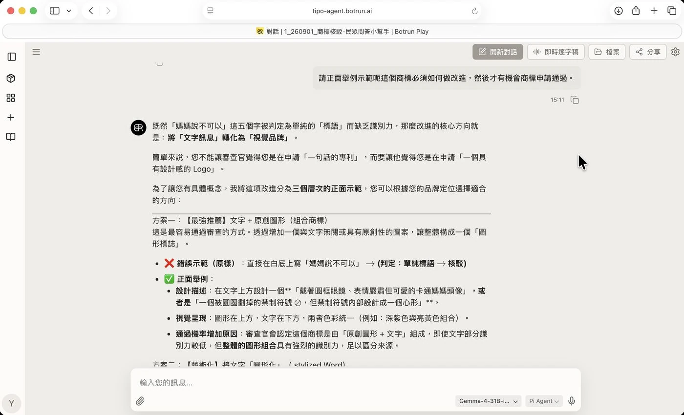Open the hamburger menu in chat header
The height and width of the screenshot is (415, 684).
click(36, 52)
